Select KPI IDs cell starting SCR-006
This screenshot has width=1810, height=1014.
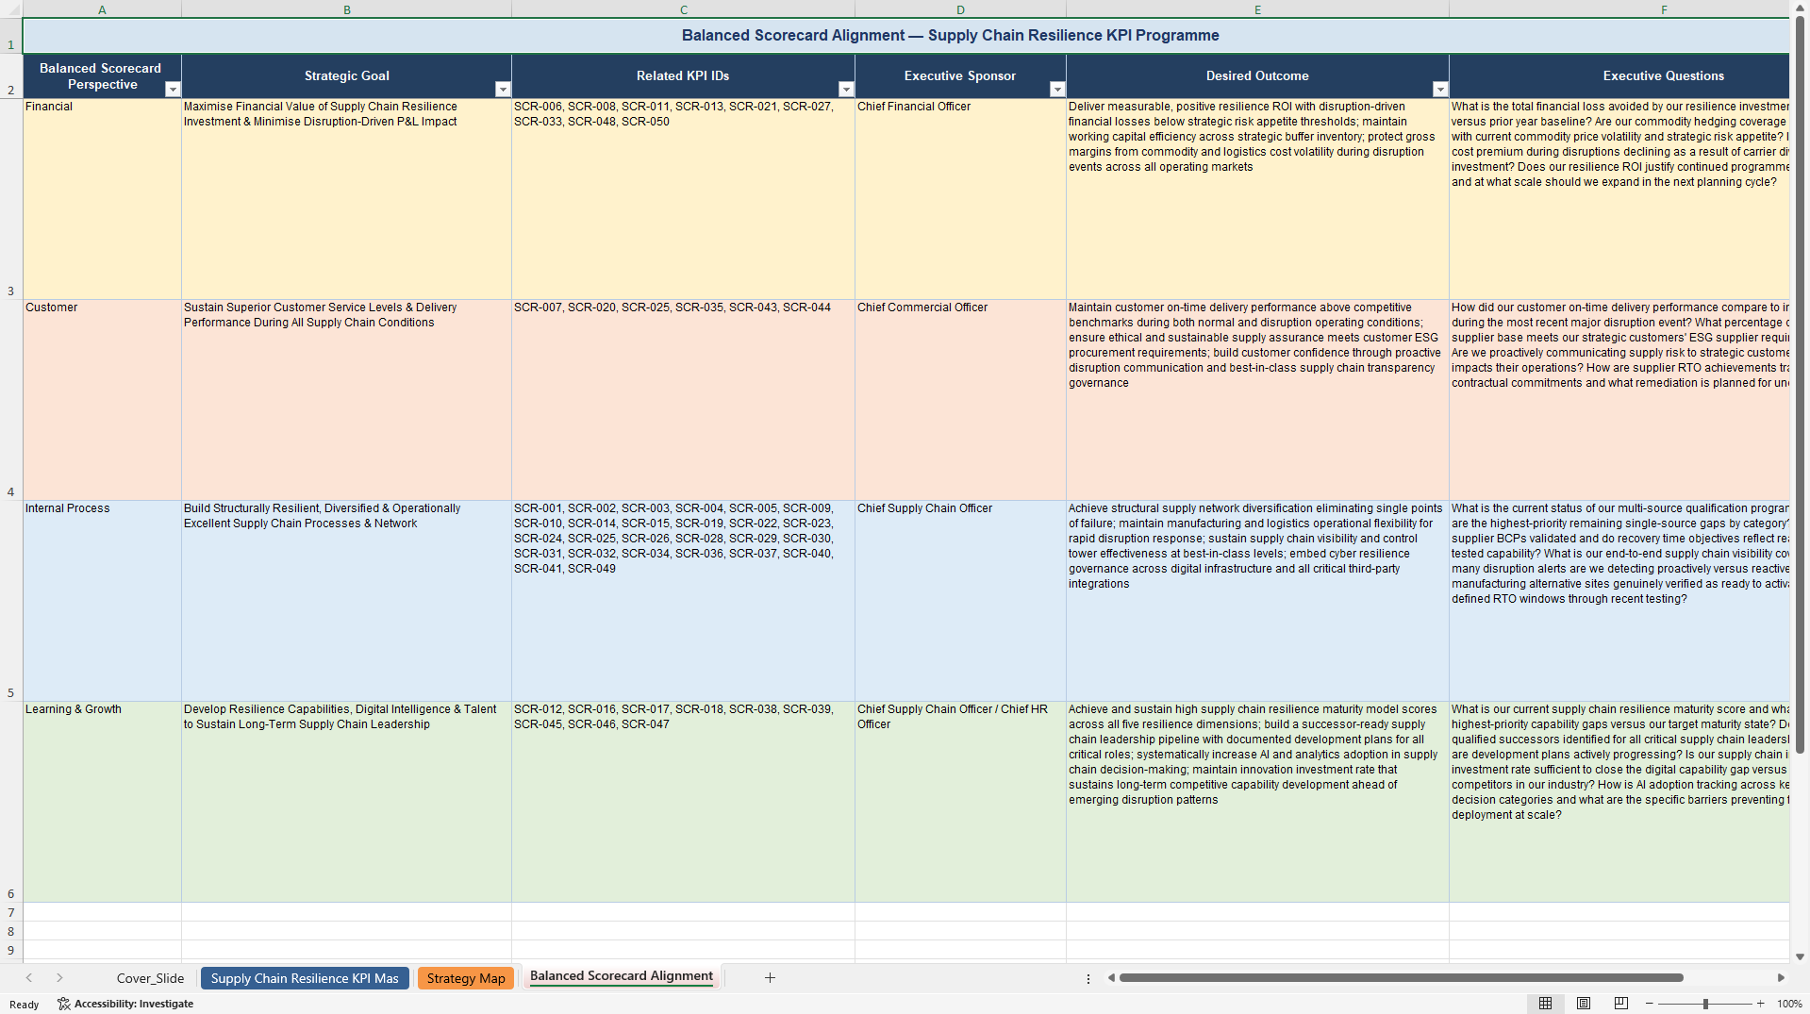[684, 199]
